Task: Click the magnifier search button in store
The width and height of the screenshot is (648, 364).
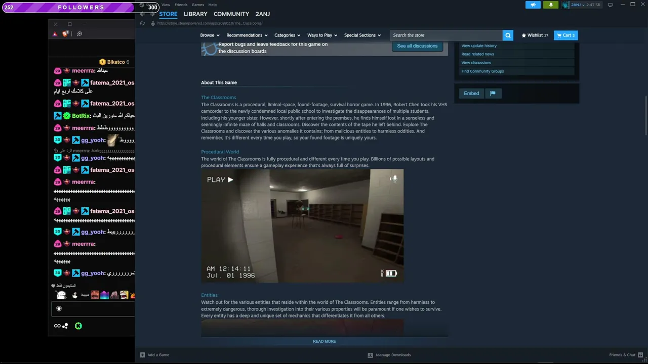Action: pyautogui.click(x=508, y=35)
